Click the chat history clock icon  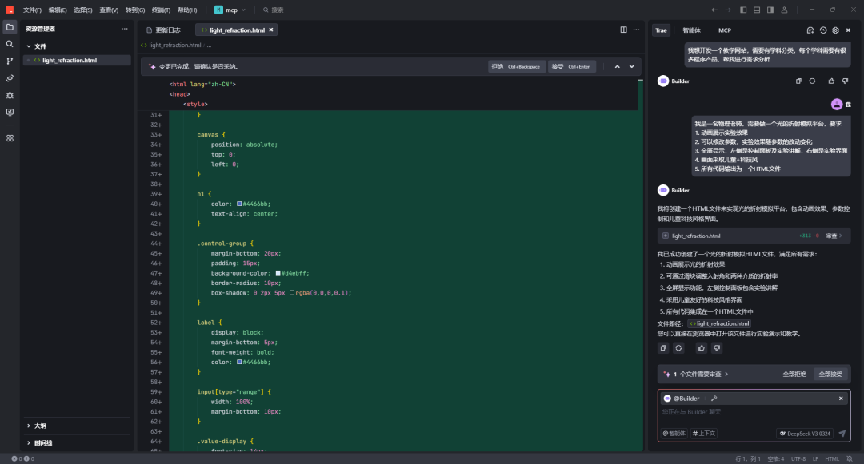[x=823, y=30]
